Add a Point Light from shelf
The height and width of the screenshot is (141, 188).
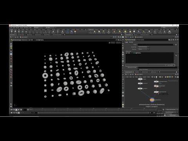[94, 32]
